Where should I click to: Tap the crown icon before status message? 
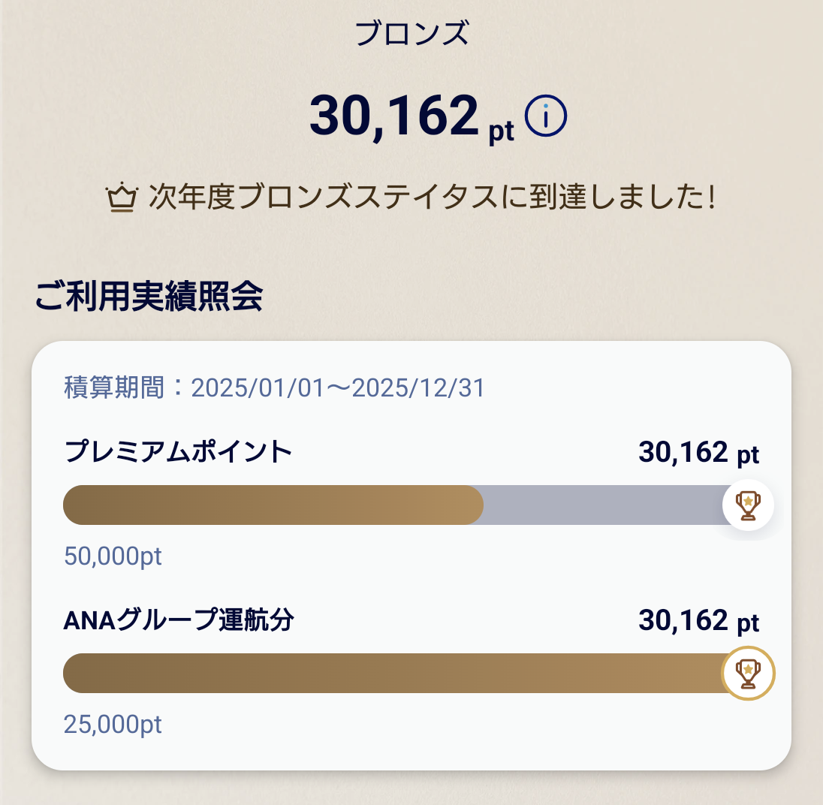pos(122,197)
